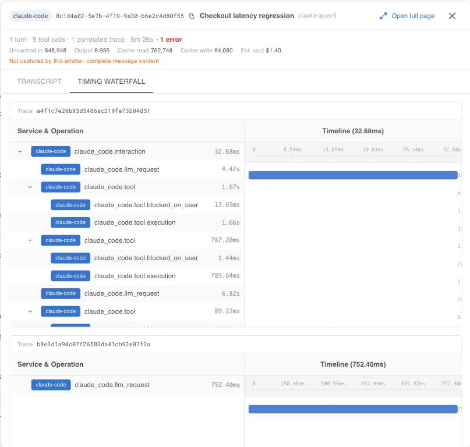
Task: Click the Timeline (32.68ms) column header
Action: pos(353,131)
